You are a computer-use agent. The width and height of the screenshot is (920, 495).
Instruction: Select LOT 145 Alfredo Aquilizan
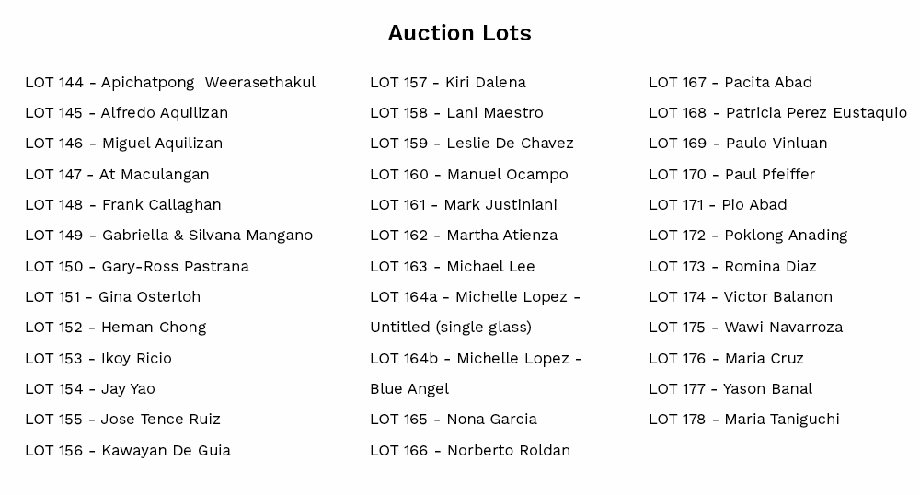pyautogui.click(x=127, y=112)
